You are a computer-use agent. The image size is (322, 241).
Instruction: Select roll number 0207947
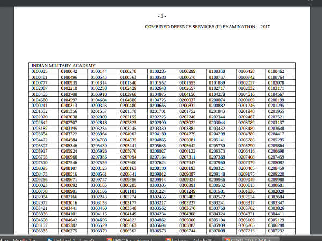pyautogui.click(x=187, y=163)
